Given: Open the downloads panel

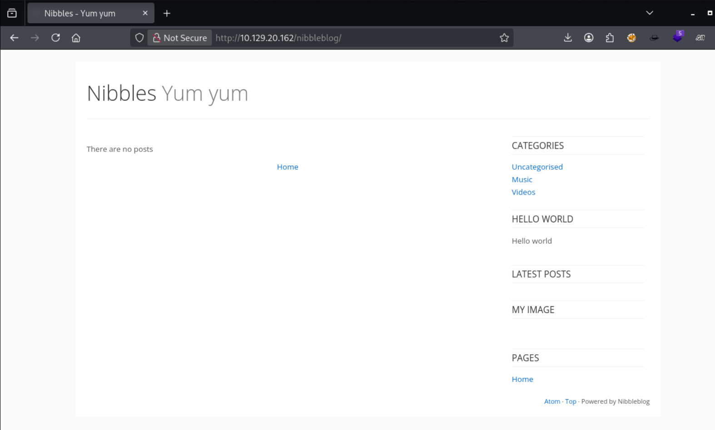Looking at the screenshot, I should coord(567,38).
